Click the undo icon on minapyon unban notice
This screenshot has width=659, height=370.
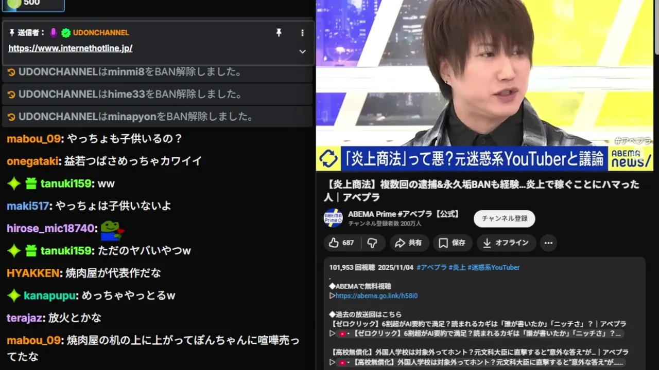11,117
